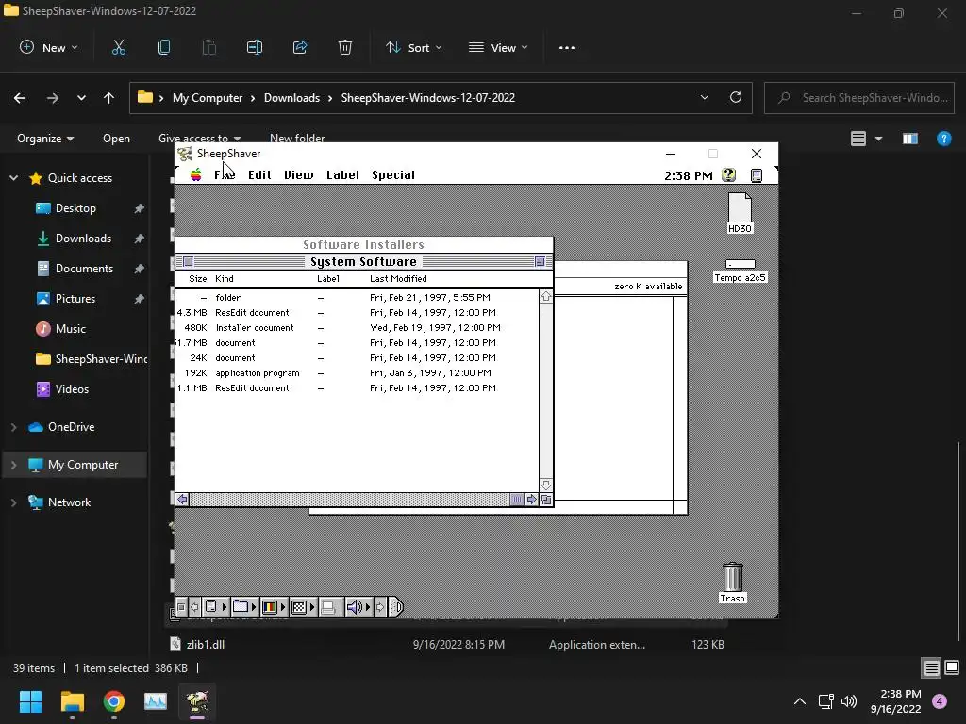The width and height of the screenshot is (966, 724).
Task: Click System Software window scroll-down arrow
Action: coord(546,485)
